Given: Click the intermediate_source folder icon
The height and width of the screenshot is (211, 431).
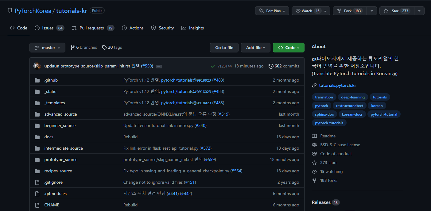Looking at the screenshot, I should pyautogui.click(x=37, y=148).
